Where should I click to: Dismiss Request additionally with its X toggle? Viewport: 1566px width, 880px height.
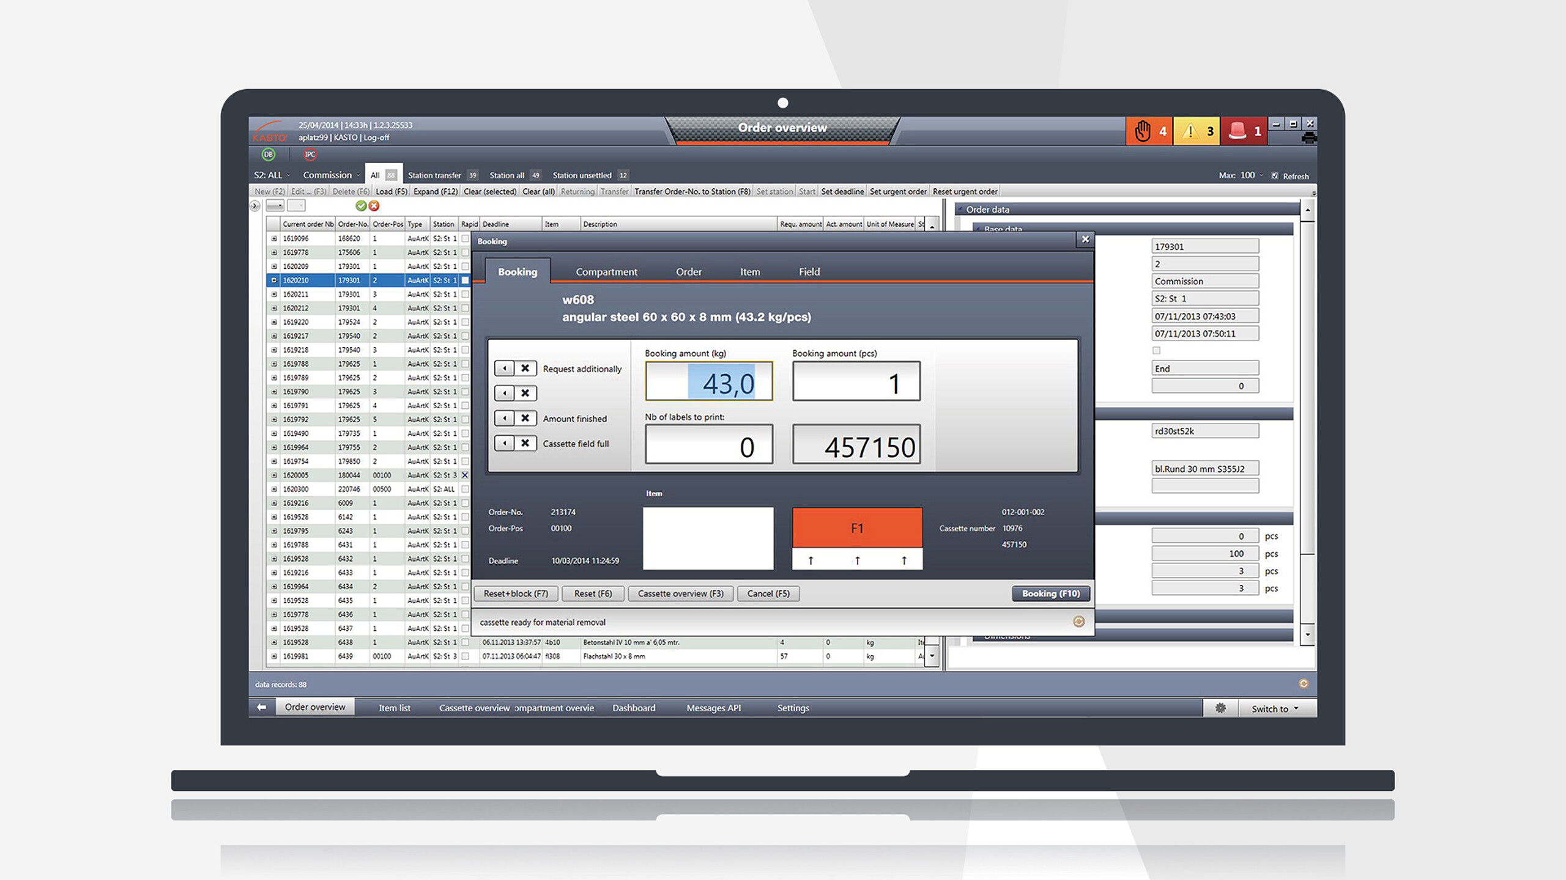(x=525, y=369)
